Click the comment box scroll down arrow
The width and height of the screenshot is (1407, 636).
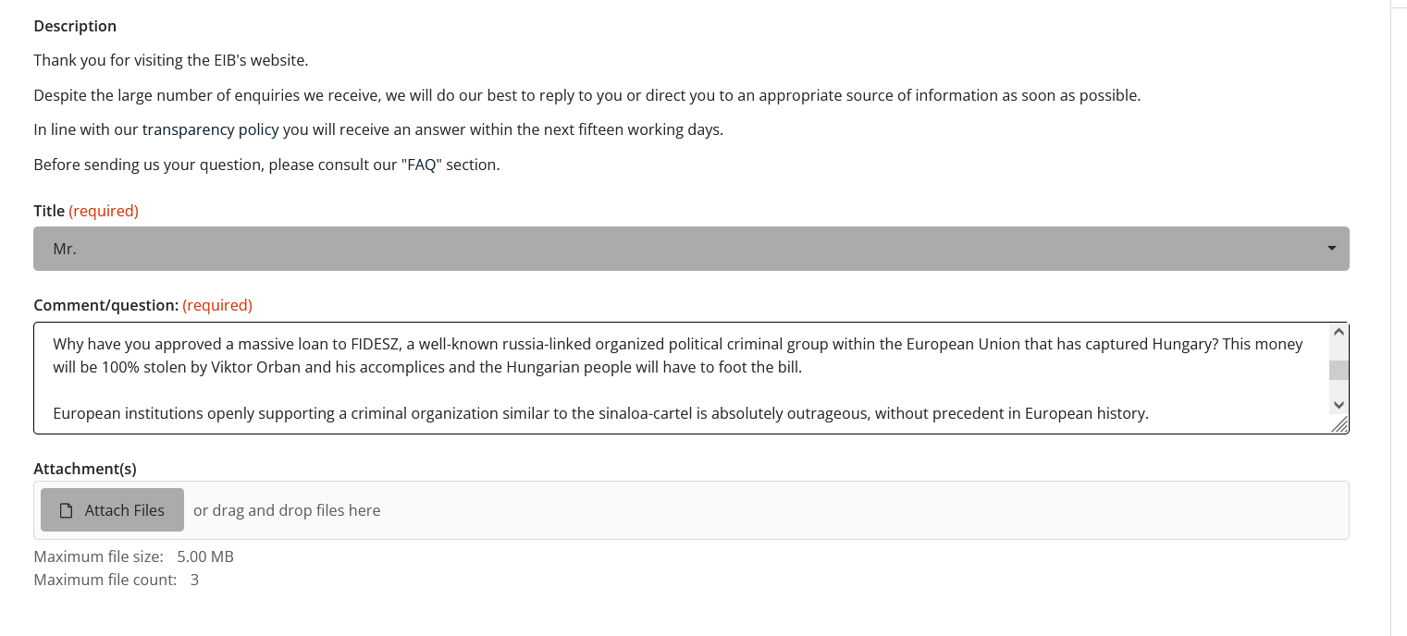(x=1339, y=405)
